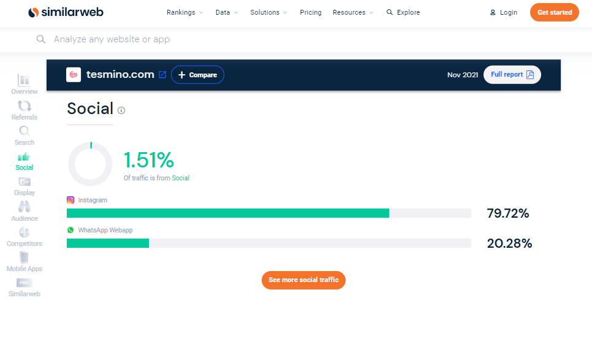Click the tesmino.com external link icon
The image size is (592, 341).
[x=162, y=74]
